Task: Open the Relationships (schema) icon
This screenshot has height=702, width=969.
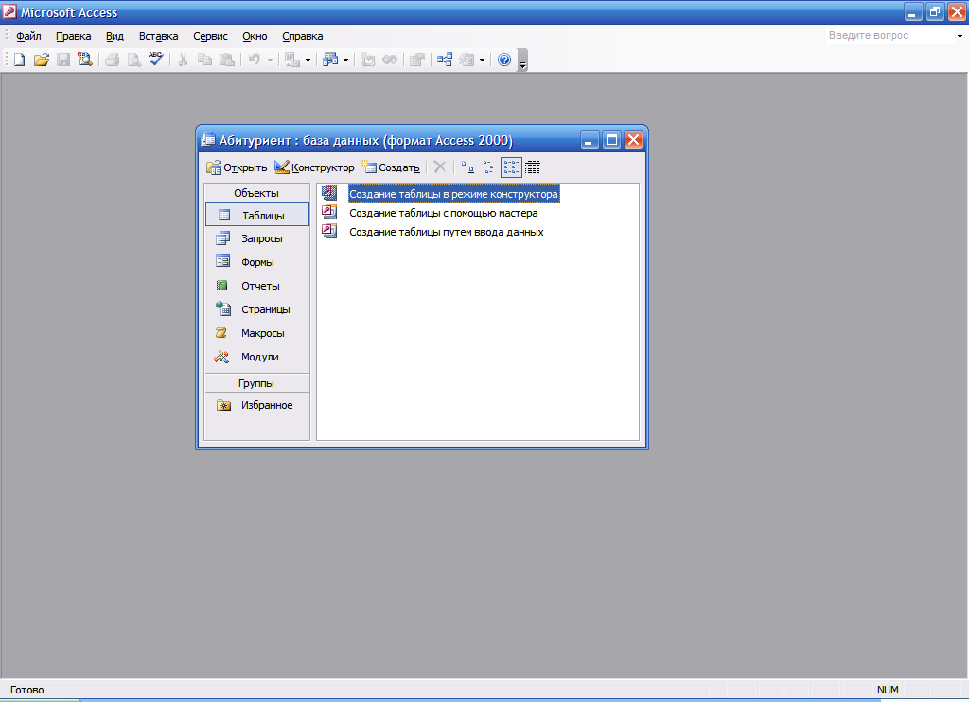Action: pos(445,60)
